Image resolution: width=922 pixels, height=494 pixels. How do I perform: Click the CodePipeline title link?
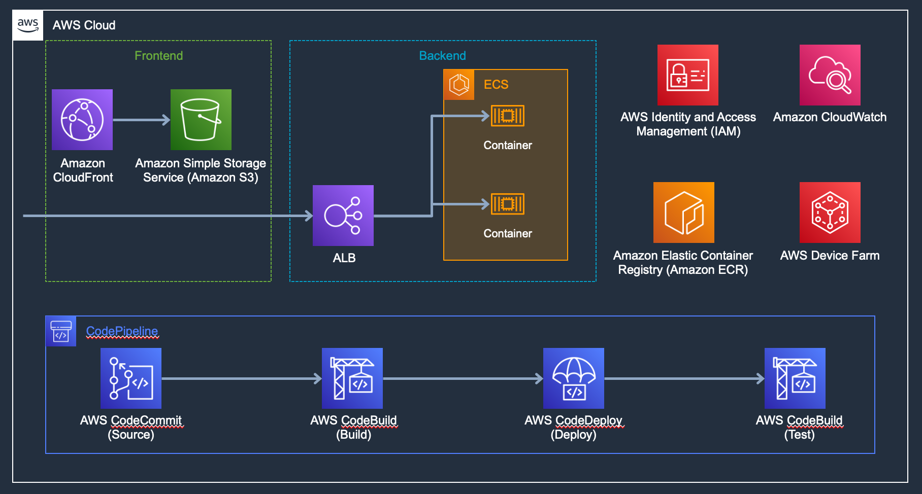(122, 331)
